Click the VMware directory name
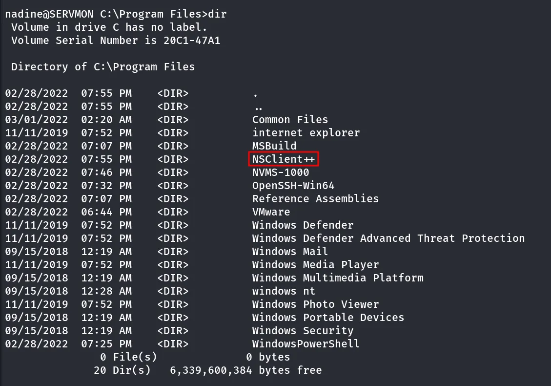 [271, 212]
